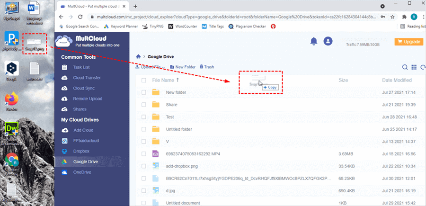Image resolution: width=426 pixels, height=206 pixels.
Task: Sort by Date Modified column
Action: point(397,80)
